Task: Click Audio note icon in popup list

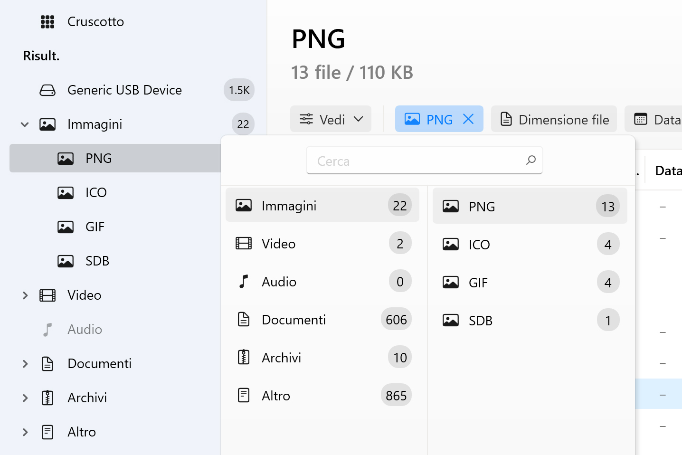Action: pyautogui.click(x=244, y=282)
